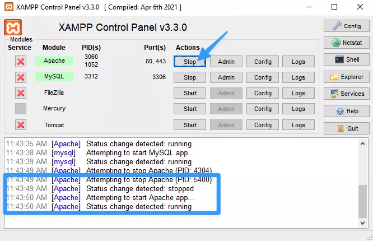Stop the MySQL module
This screenshot has width=373, height=241.
[x=190, y=77]
